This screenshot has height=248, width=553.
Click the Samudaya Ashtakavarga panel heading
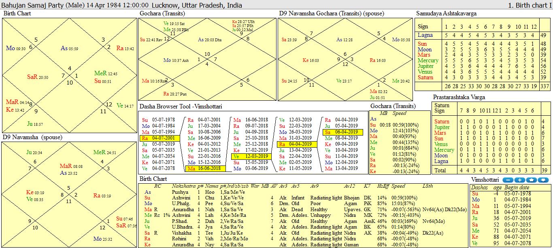click(x=446, y=13)
